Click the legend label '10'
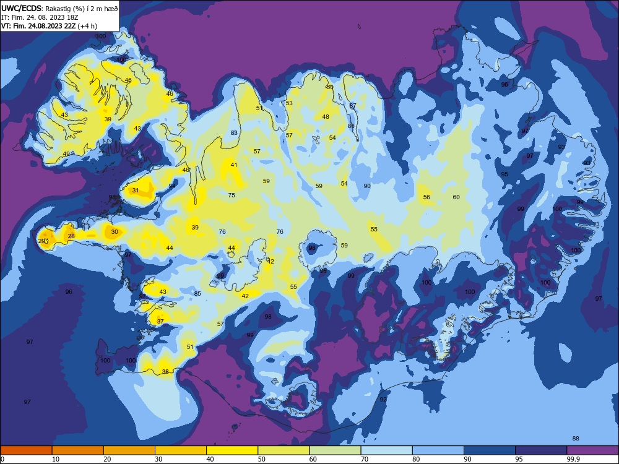This screenshot has height=464, width=619. [56, 459]
